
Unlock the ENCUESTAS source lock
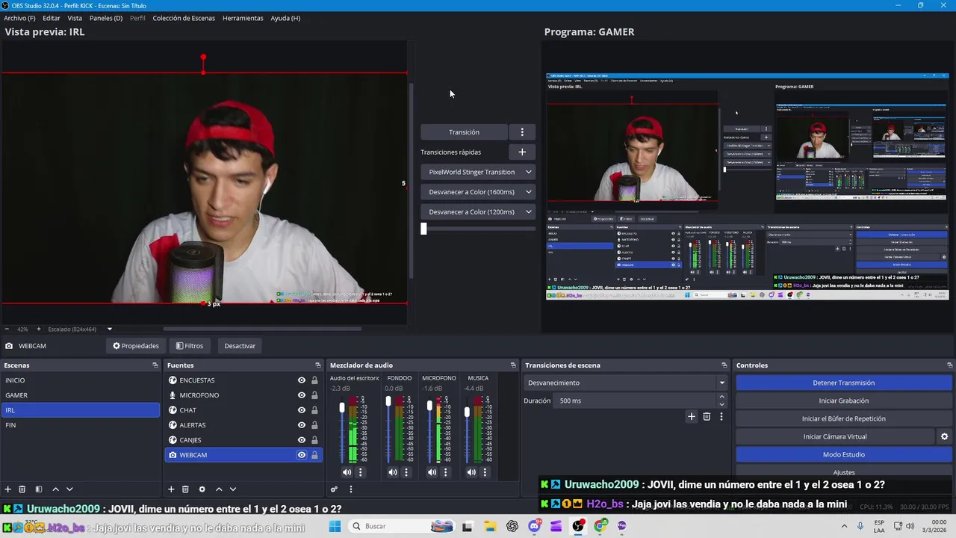point(314,380)
